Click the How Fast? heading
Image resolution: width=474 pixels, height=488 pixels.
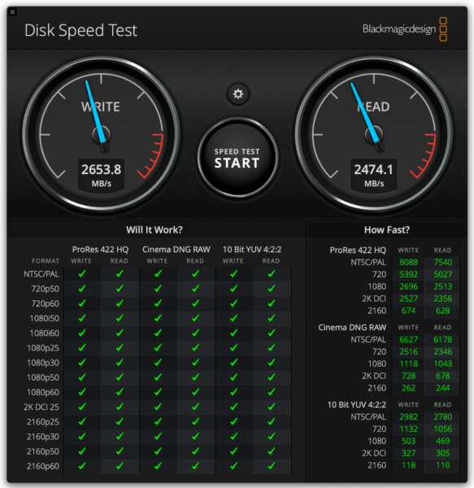pyautogui.click(x=387, y=230)
